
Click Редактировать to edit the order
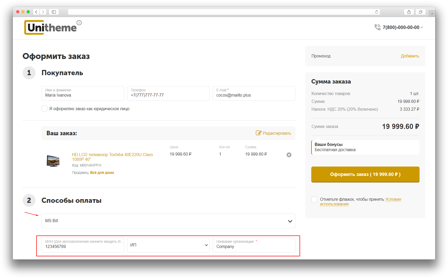(273, 133)
